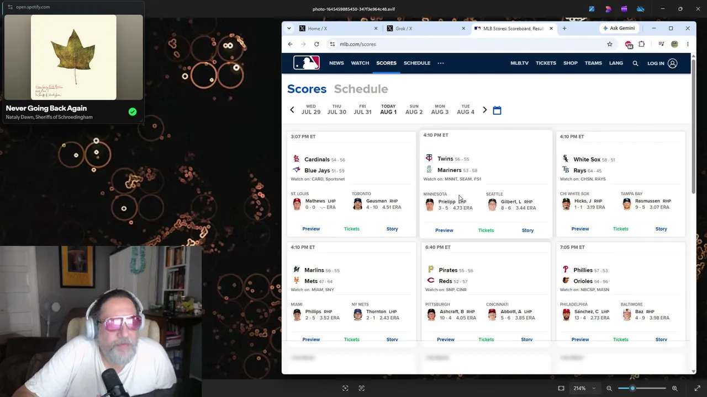Click LOG IN on MLB site
This screenshot has height=397, width=707.
[x=656, y=63]
